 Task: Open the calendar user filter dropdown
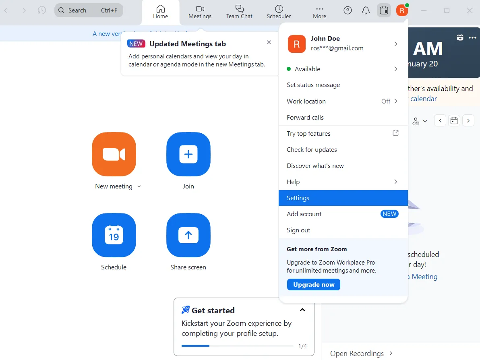tap(420, 121)
